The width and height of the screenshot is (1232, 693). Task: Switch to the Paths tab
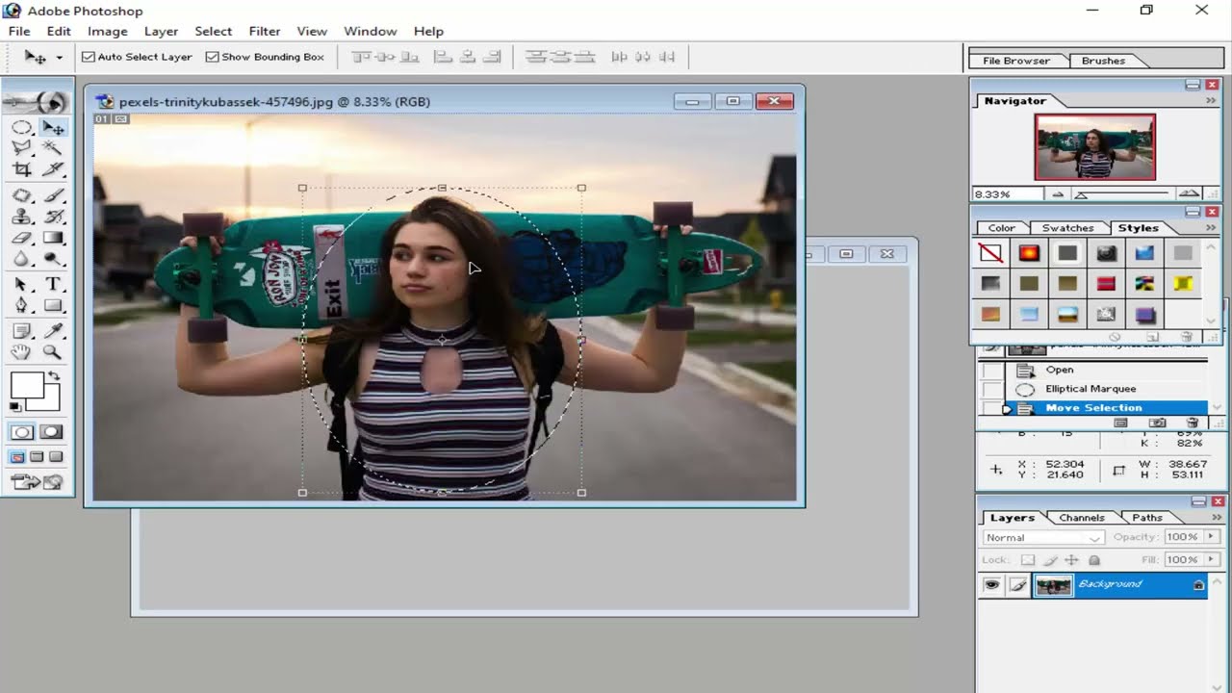pyautogui.click(x=1147, y=518)
